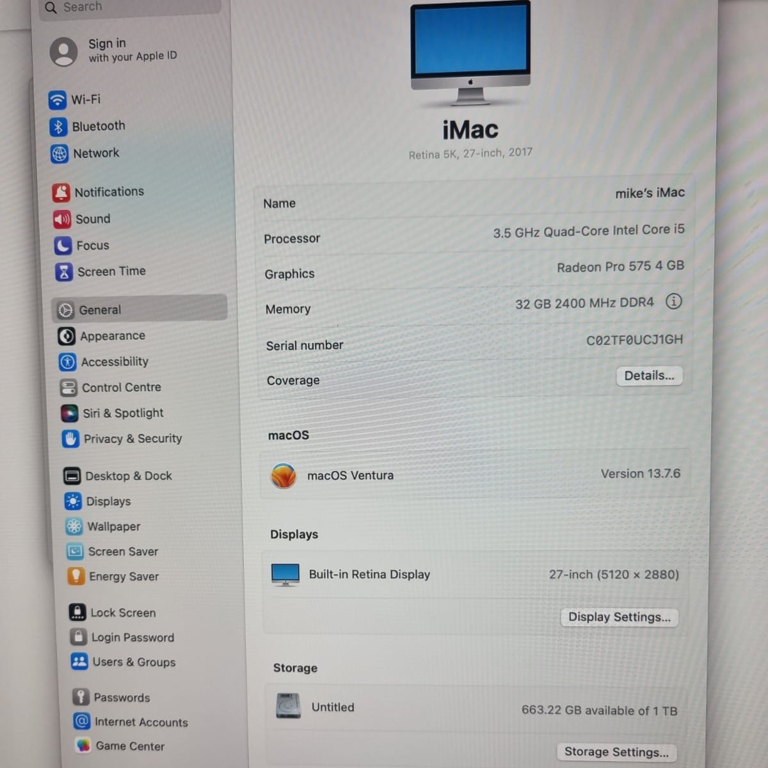Click the iMac model title
The width and height of the screenshot is (768, 768).
click(x=470, y=130)
